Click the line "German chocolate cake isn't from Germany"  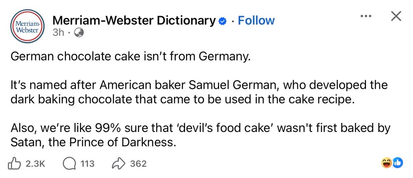pyautogui.click(x=131, y=57)
